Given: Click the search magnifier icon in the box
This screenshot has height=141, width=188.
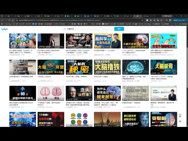Looking at the screenshot, I should (x=65, y=29).
